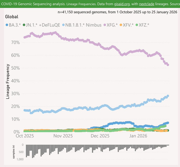Click the NB.1.8.1.* light blue legend dot
This screenshot has height=167, width=180.
coord(63,25)
